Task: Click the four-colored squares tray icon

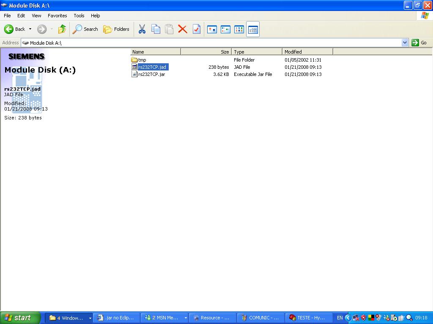Action: (x=371, y=318)
